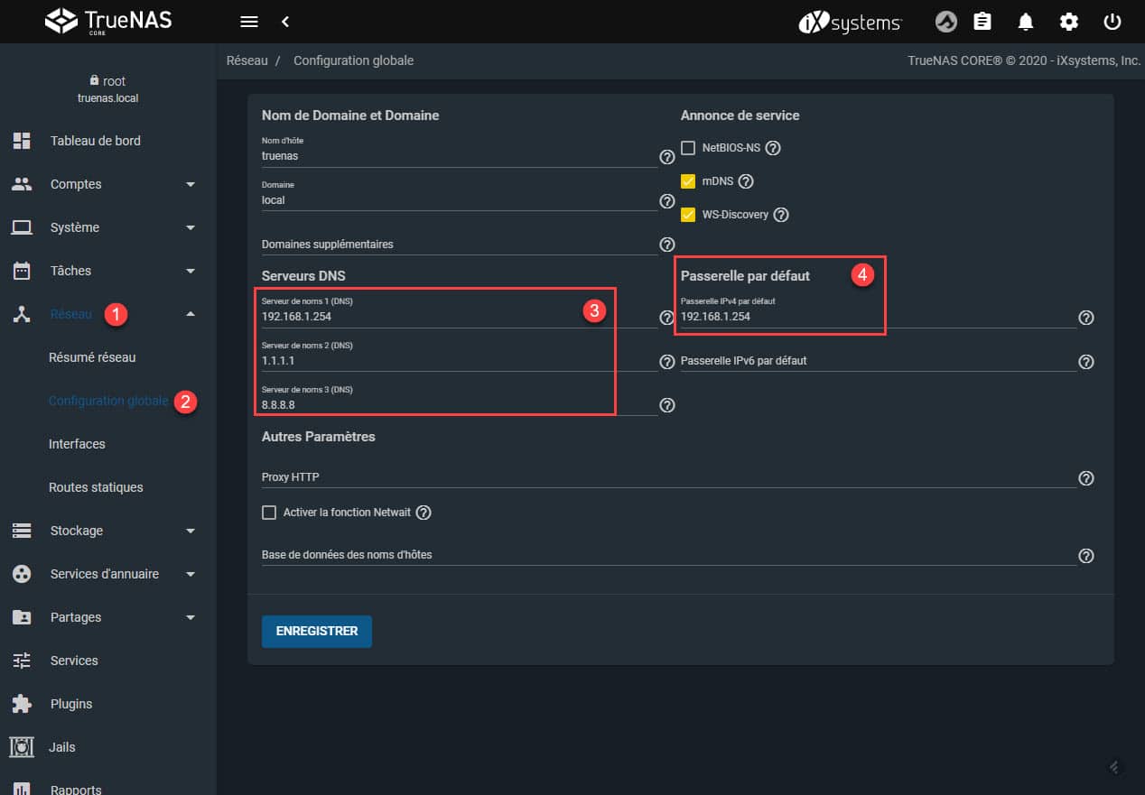The height and width of the screenshot is (795, 1145).
Task: Open the notifications bell icon
Action: coord(1026,22)
